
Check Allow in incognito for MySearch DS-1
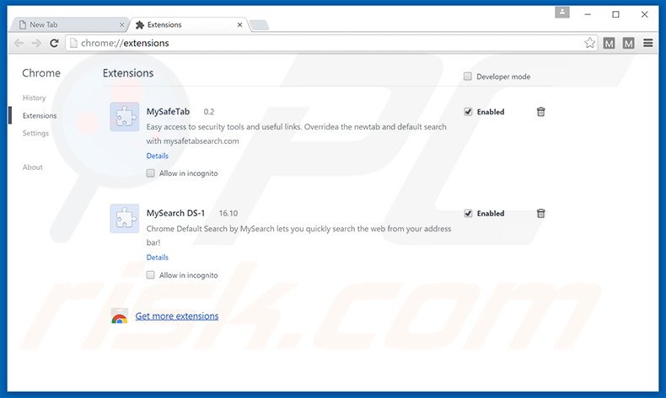coord(150,275)
